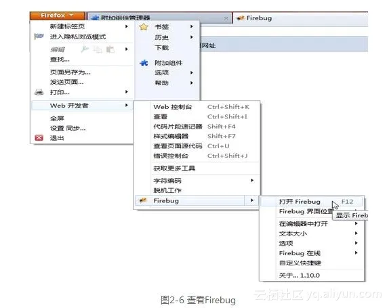Select 查看页面源代码
This screenshot has width=389, height=308.
(x=197, y=146)
